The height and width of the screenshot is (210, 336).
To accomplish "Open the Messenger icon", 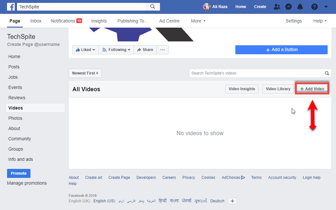I will (289, 7).
